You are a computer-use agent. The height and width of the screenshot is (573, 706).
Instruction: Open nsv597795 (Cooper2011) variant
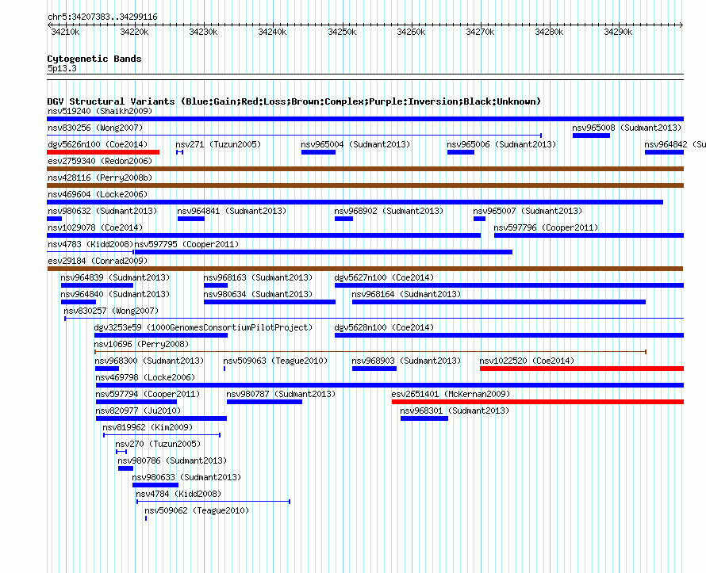(187, 244)
